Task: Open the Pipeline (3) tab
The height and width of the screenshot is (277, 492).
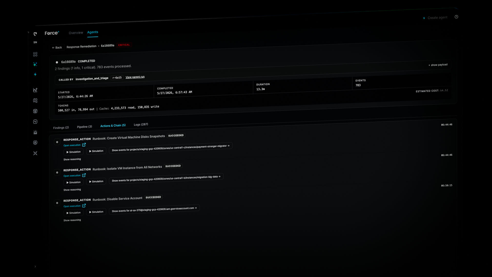Action: click(x=85, y=127)
